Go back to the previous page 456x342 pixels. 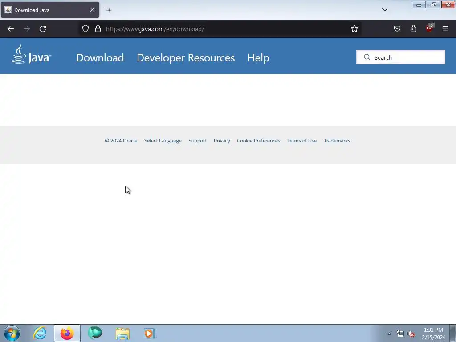(11, 29)
